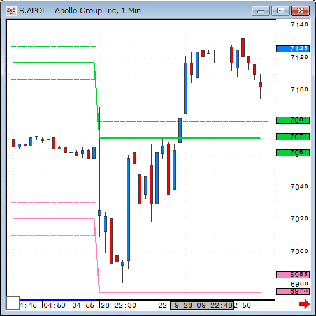Click the blue 7125 price marker
The image size is (316, 316).
coord(293,49)
